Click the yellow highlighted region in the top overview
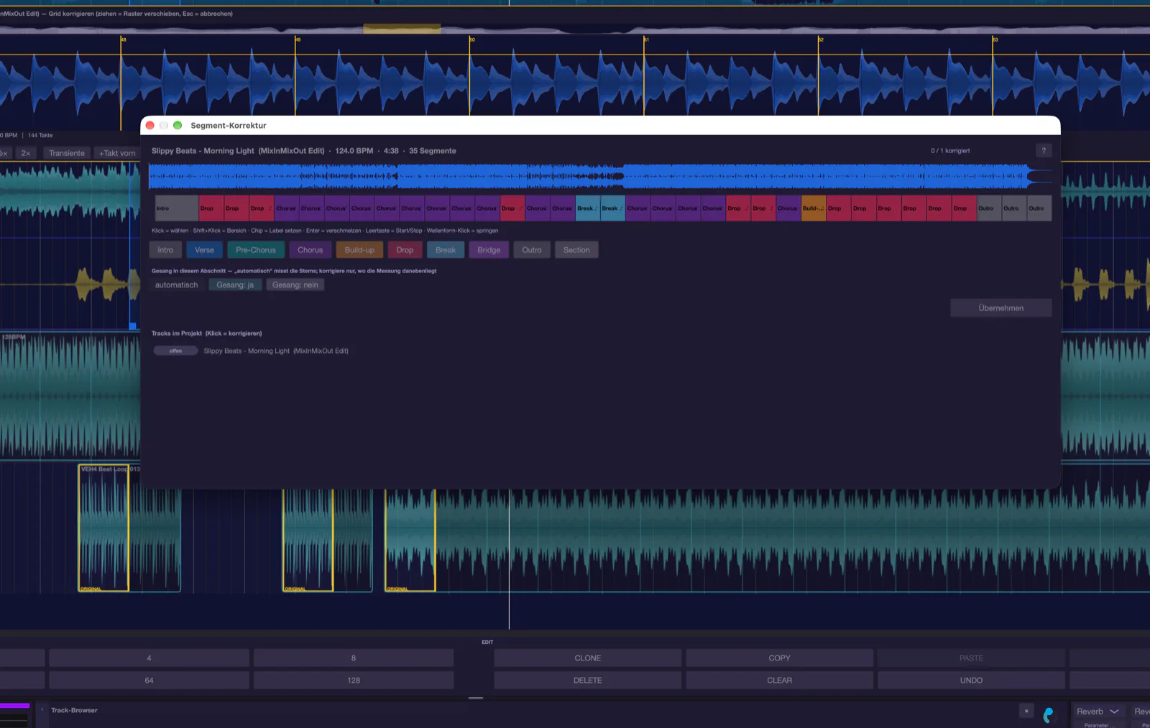The image size is (1150, 728). (402, 29)
